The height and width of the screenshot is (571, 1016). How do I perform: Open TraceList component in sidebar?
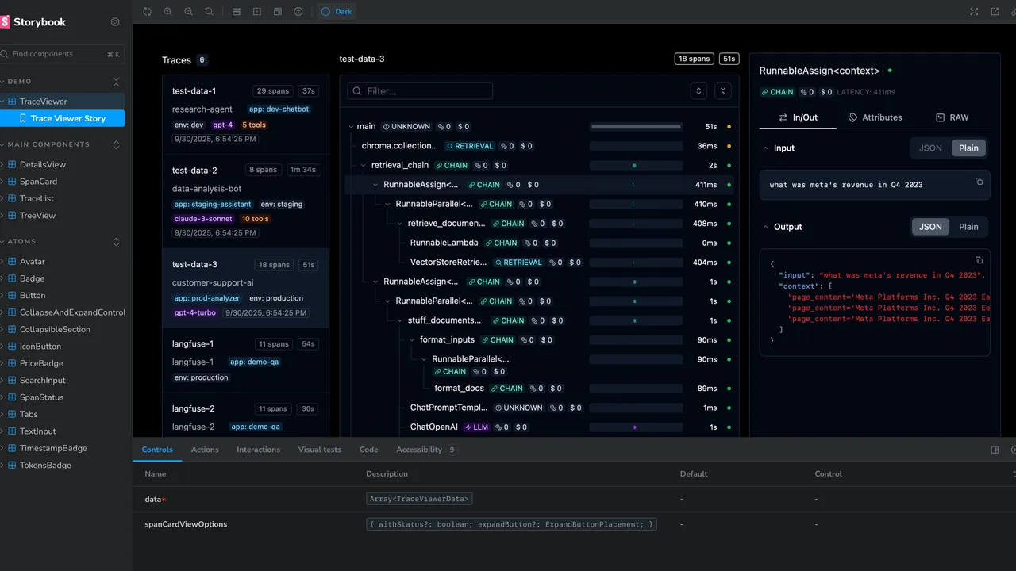click(37, 198)
